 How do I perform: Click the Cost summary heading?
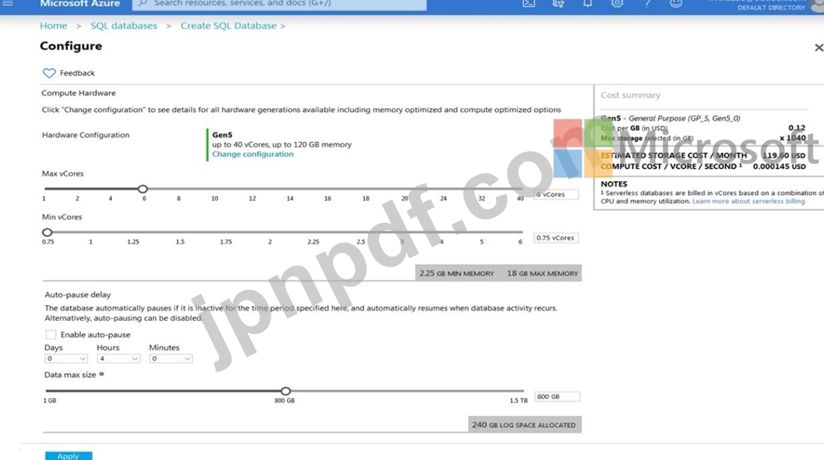point(630,95)
